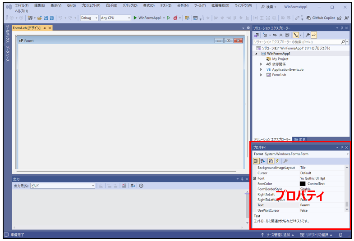Toggle word wrap in Output panel toolbar
The height and width of the screenshot is (241, 354).
133,186
